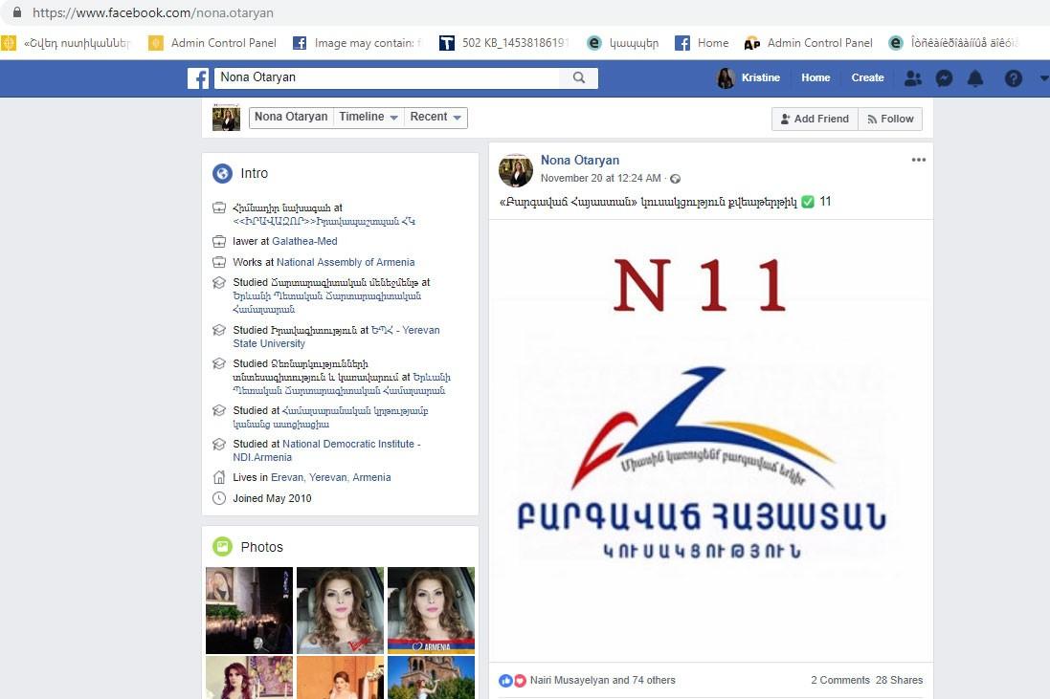Screen dimensions: 1050x699
Task: Open 'Image may contain' Facebook bookmark
Action: (358, 43)
